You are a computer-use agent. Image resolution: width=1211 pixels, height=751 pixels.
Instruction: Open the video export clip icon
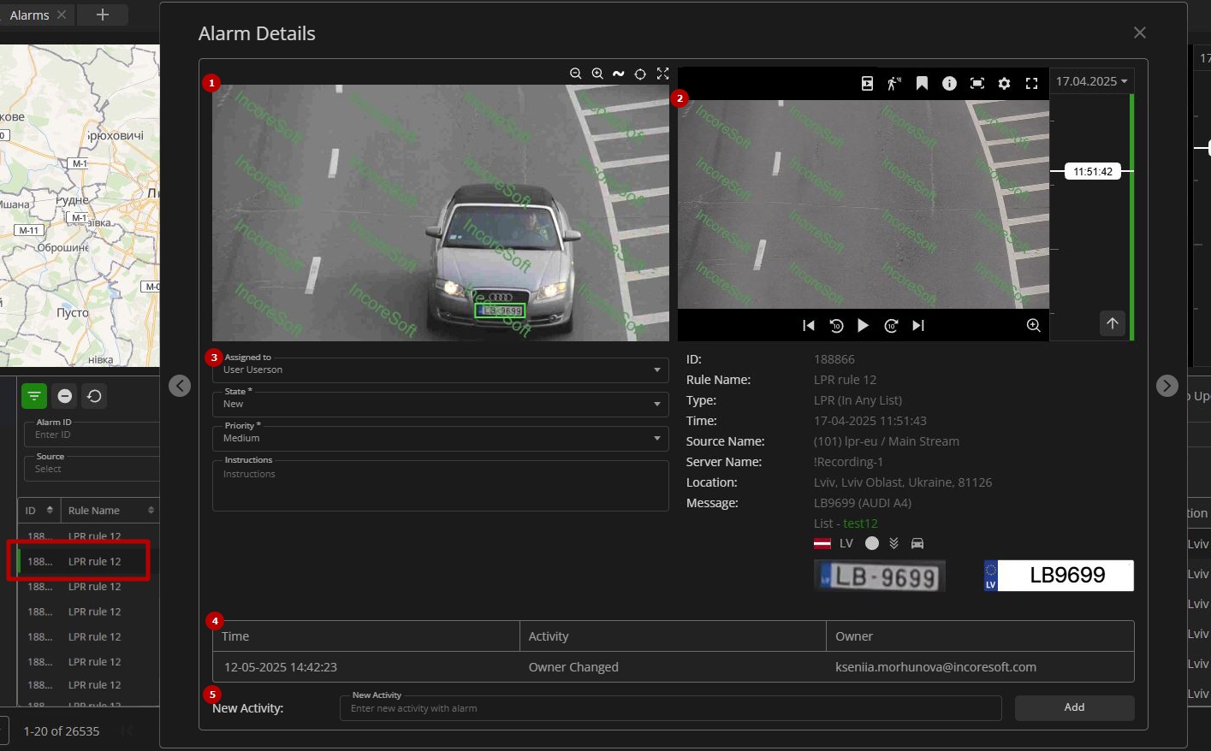[x=867, y=83]
